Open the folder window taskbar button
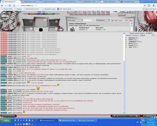Image resolution: width=157 pixels, height=126 pixels. (68, 120)
